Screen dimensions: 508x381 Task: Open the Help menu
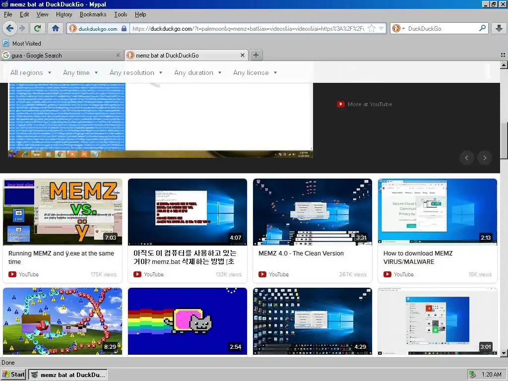pos(140,14)
